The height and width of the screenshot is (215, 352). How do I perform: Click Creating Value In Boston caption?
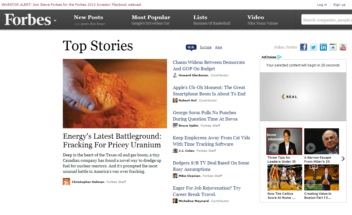click(x=318, y=196)
